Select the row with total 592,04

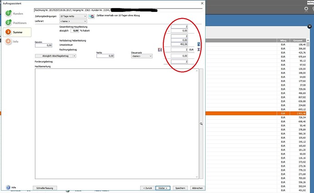[x=256, y=186]
